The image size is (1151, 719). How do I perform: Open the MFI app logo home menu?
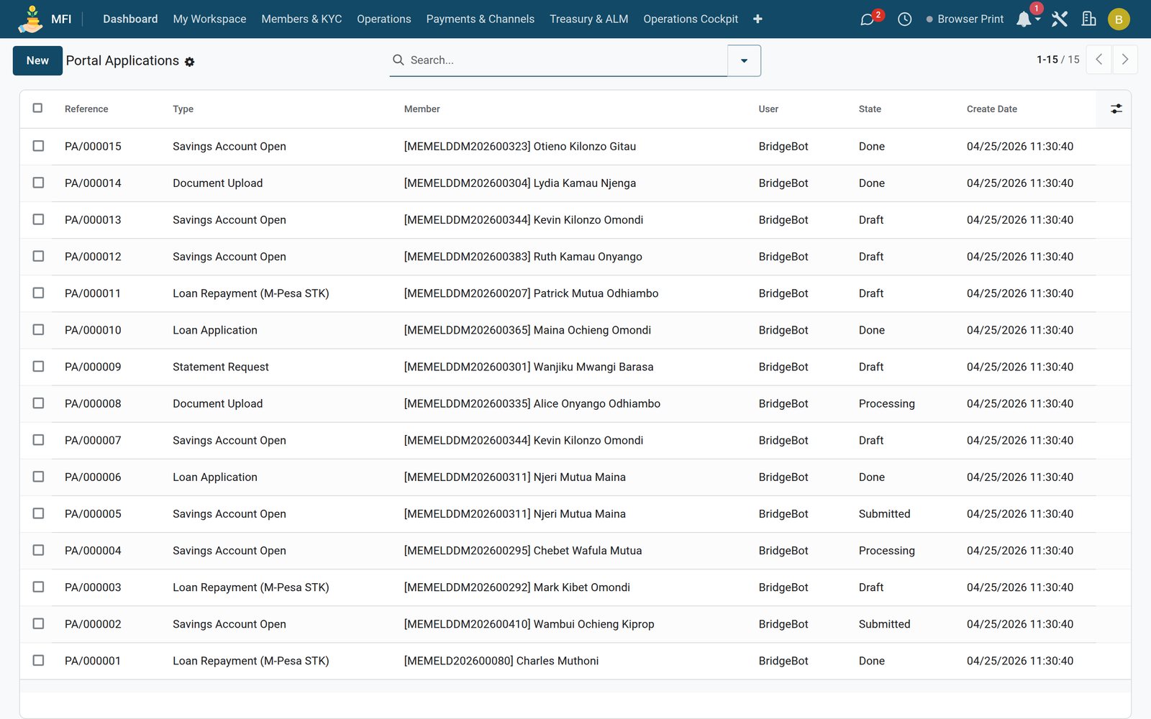click(x=31, y=19)
